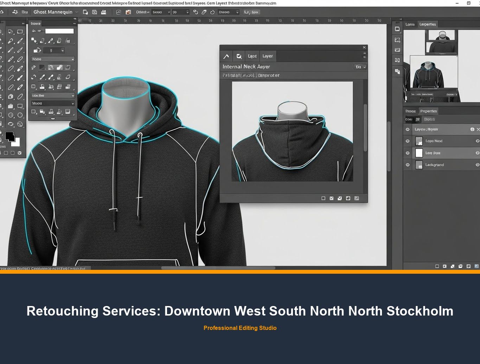Click the Professional Editing Studio link

(240, 328)
